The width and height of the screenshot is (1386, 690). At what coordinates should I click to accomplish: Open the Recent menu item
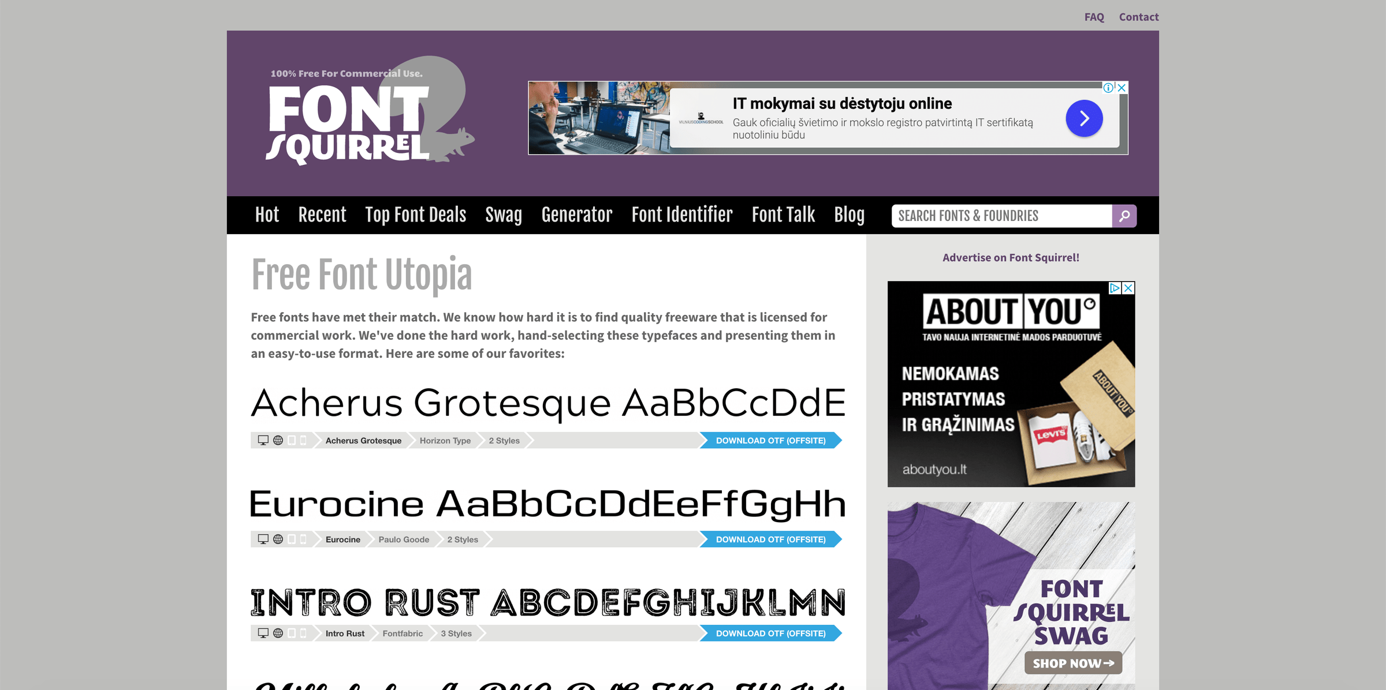pyautogui.click(x=322, y=215)
